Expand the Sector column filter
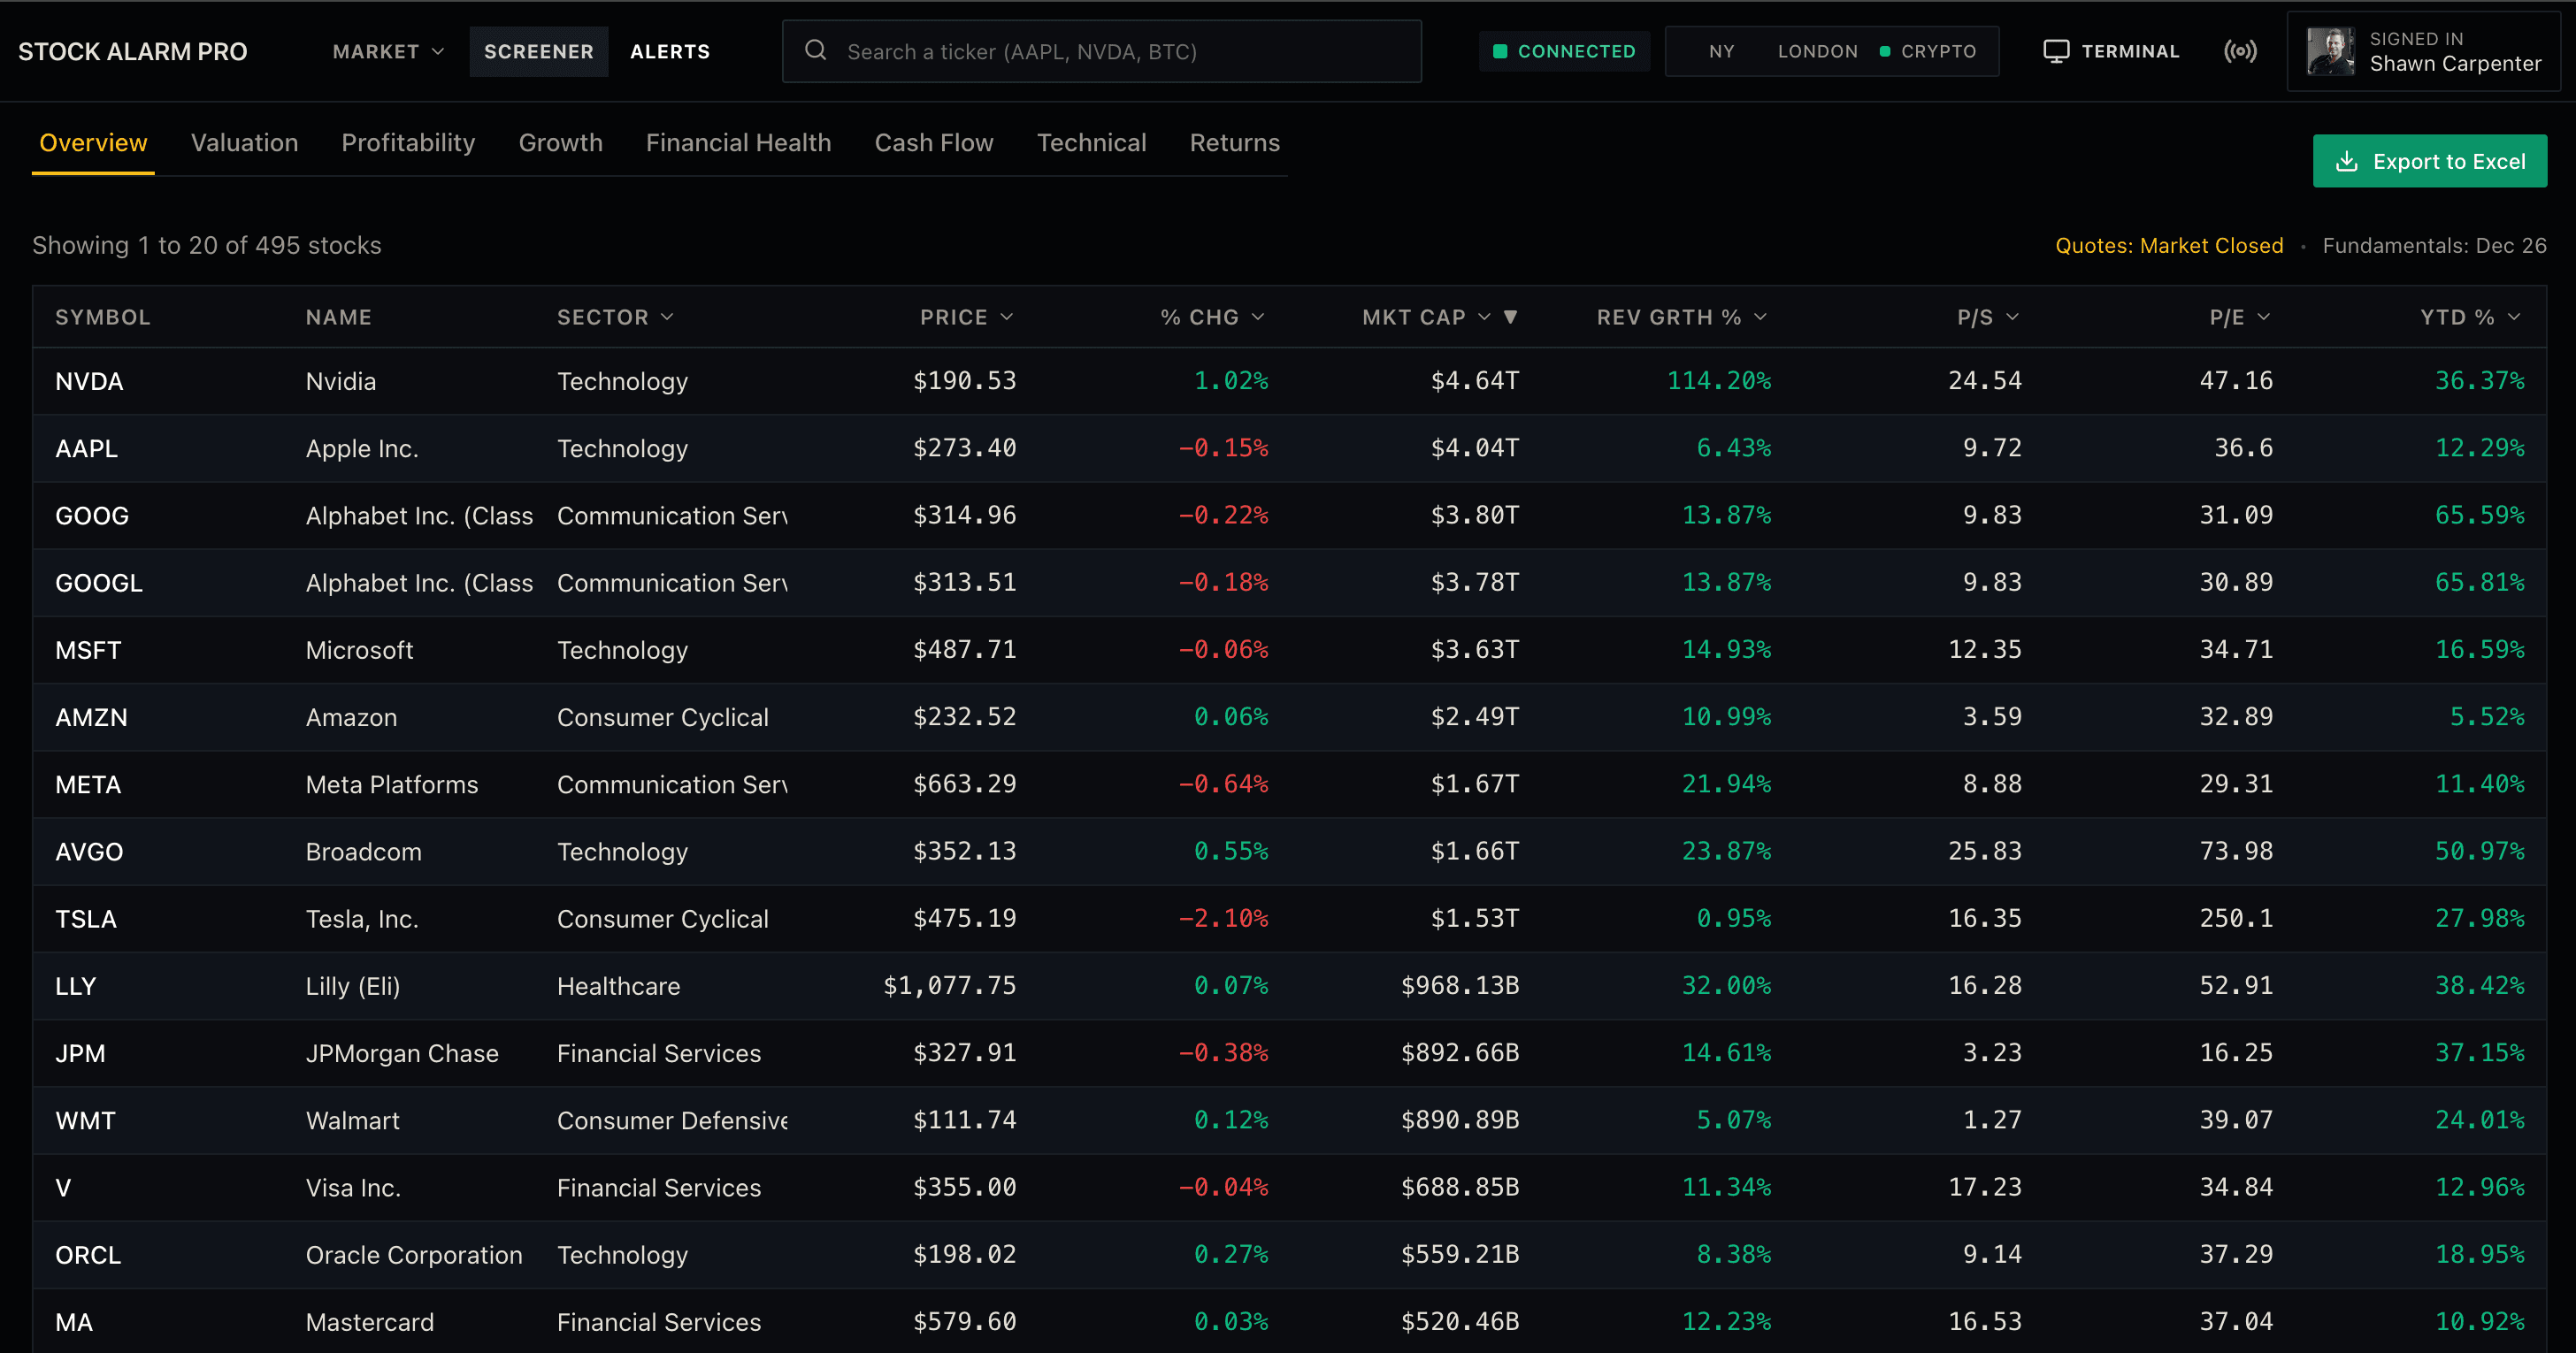Image resolution: width=2576 pixels, height=1353 pixels. (x=667, y=317)
